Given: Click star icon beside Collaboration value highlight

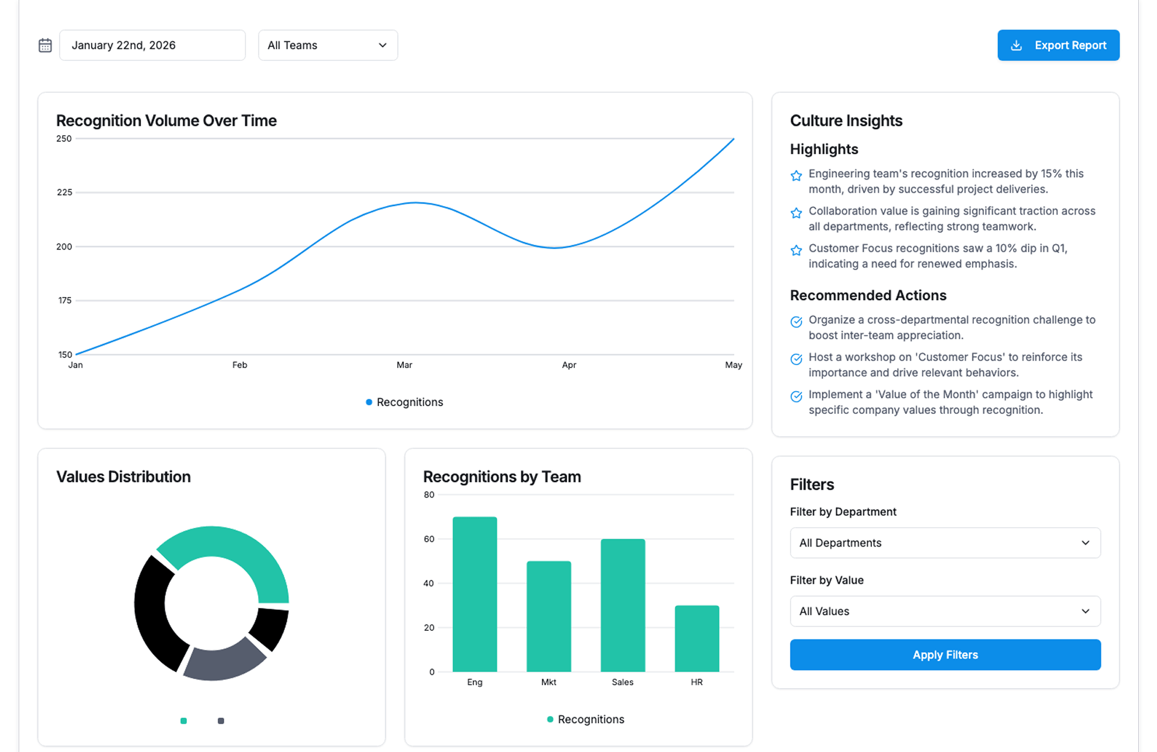Looking at the screenshot, I should (x=796, y=213).
